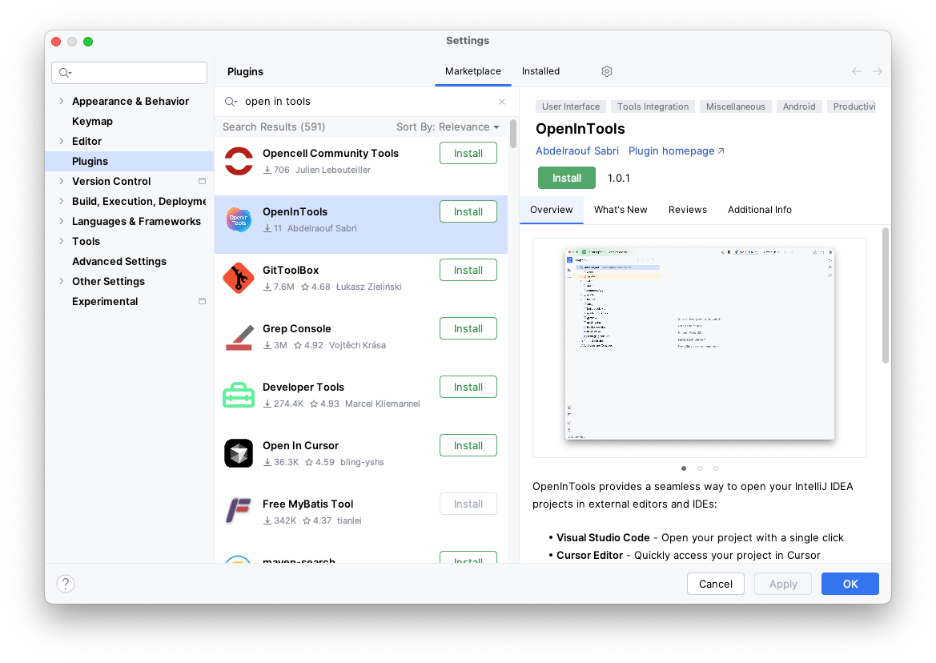Clear the search field with the X

pos(501,102)
